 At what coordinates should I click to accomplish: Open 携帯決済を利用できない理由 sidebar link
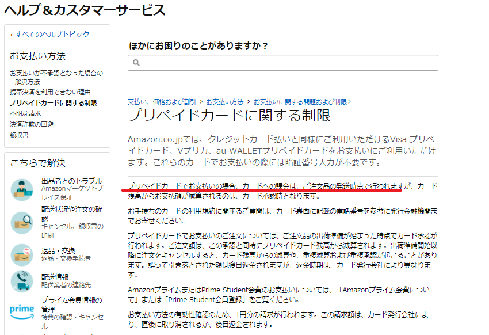pyautogui.click(x=50, y=92)
